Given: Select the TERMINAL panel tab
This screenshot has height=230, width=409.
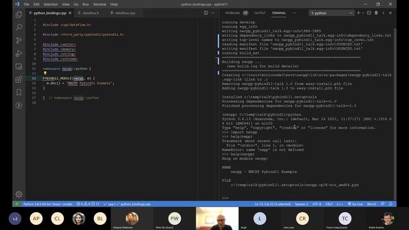Looking at the screenshot, I should coord(279,13).
